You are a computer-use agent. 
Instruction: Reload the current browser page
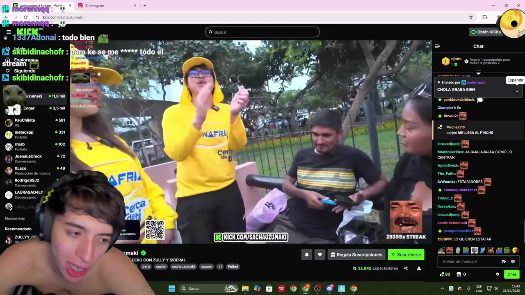[25, 17]
